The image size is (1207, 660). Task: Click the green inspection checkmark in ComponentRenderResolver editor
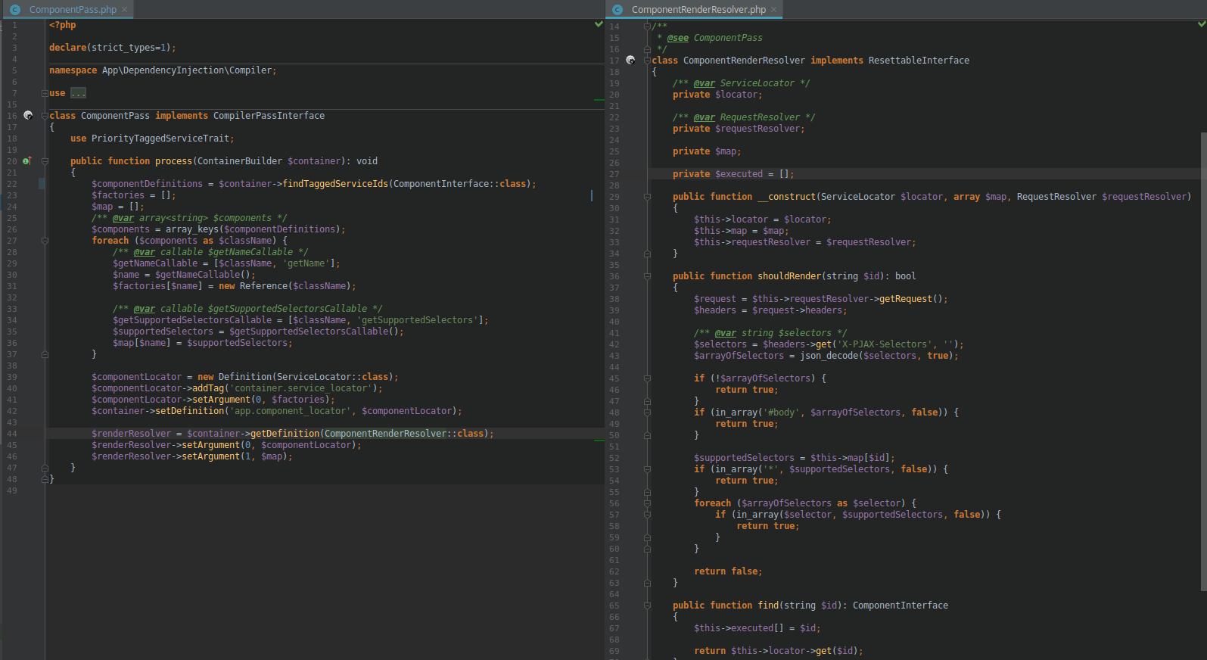tap(1202, 24)
